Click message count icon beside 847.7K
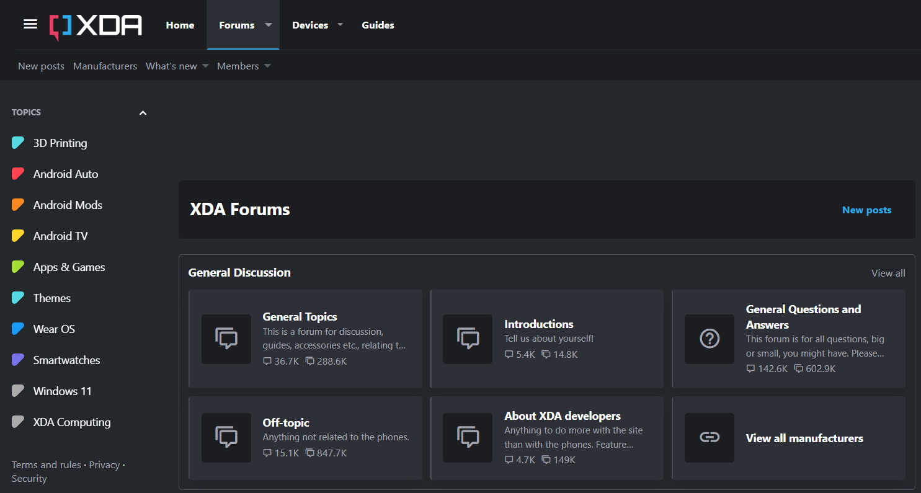Screen dimensions: 921x493 tap(310, 453)
